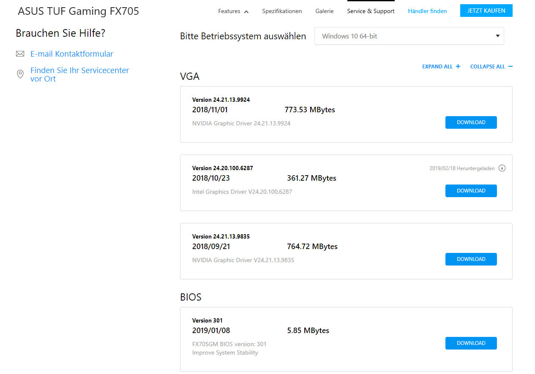This screenshot has width=535, height=374.
Task: Click the BIOS section heading
Action: (191, 297)
